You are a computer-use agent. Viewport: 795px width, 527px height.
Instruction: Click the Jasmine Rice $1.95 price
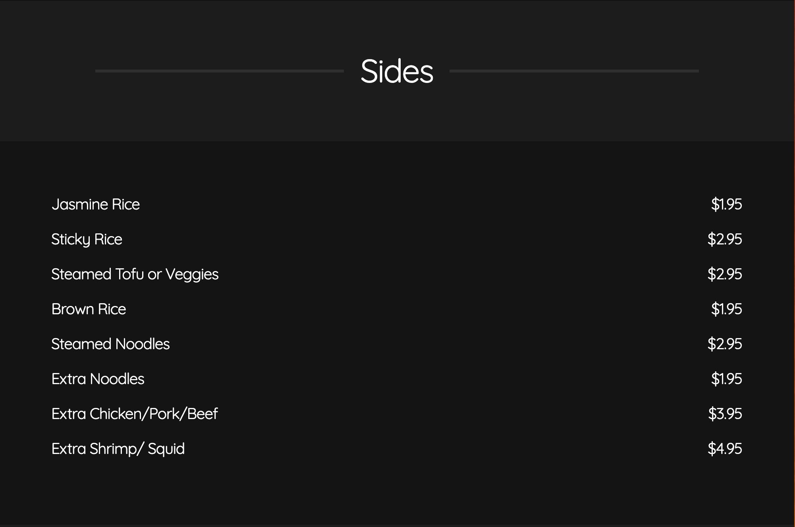click(x=726, y=204)
